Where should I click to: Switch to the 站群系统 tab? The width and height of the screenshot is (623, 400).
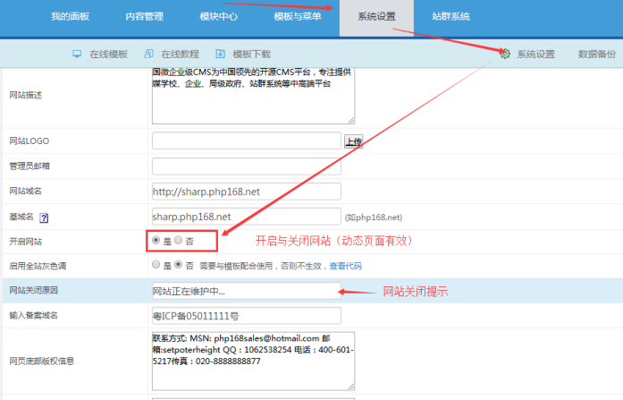(450, 16)
